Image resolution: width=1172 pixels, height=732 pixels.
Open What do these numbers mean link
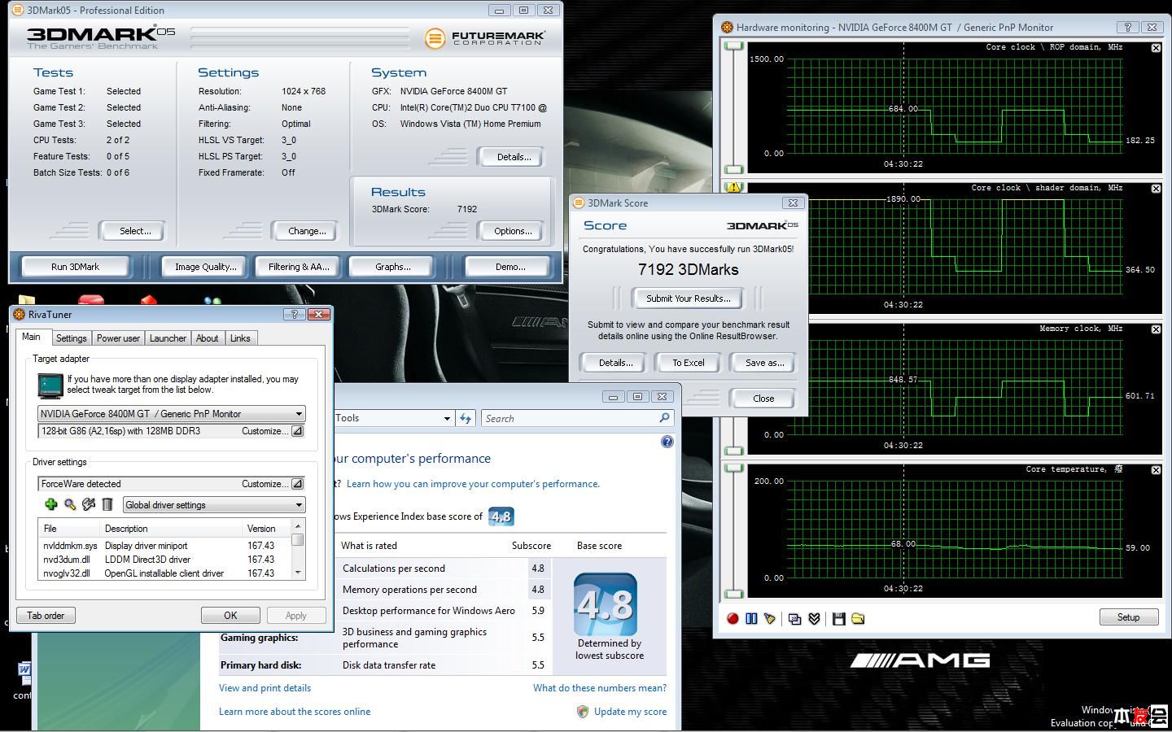600,688
